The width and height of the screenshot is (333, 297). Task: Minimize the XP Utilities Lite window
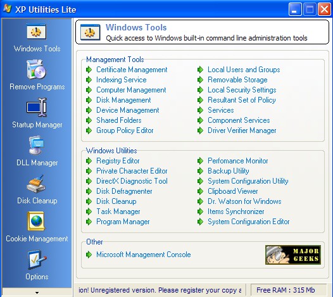[295, 9]
